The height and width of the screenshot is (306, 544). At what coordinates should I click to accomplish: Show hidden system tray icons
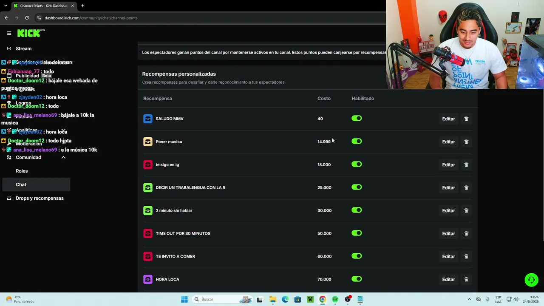[x=469, y=299]
